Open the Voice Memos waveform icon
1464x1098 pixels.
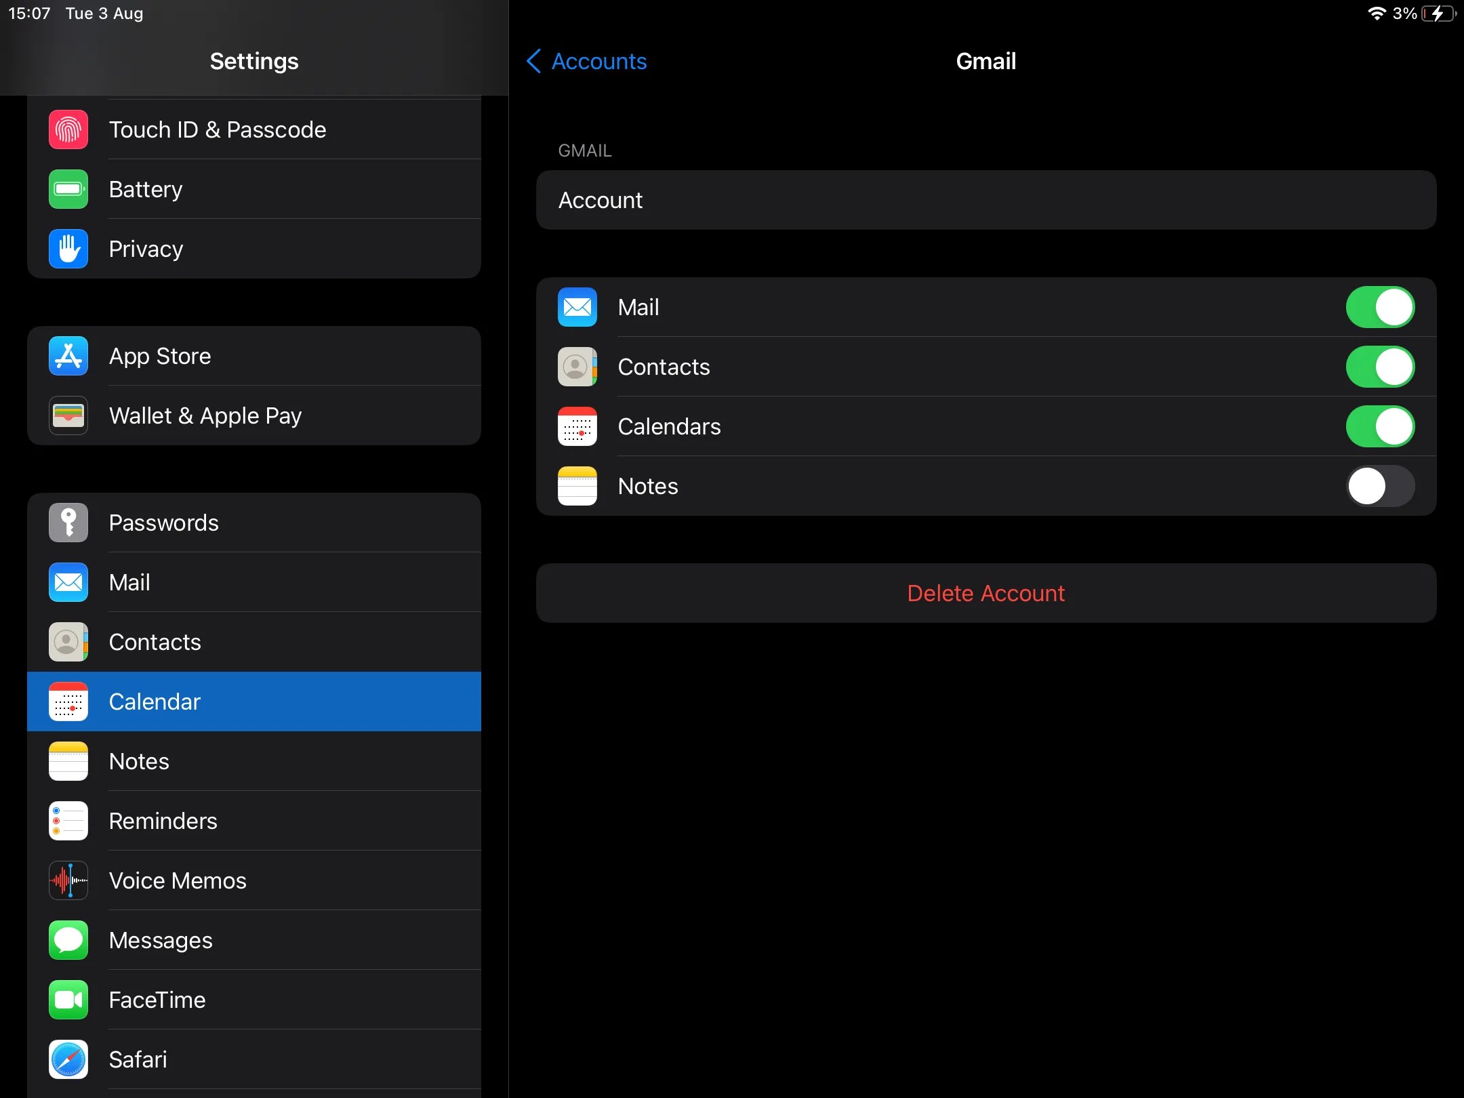[x=68, y=880]
